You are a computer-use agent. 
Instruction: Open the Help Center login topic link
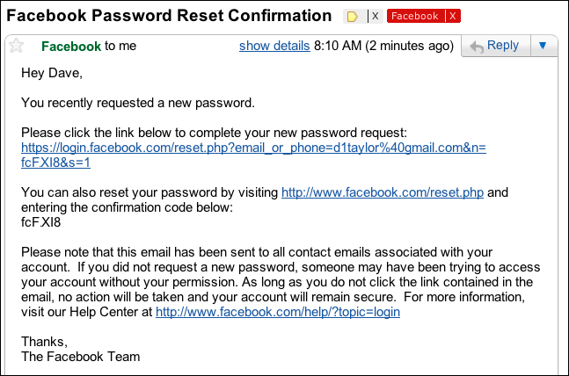pyautogui.click(x=278, y=312)
